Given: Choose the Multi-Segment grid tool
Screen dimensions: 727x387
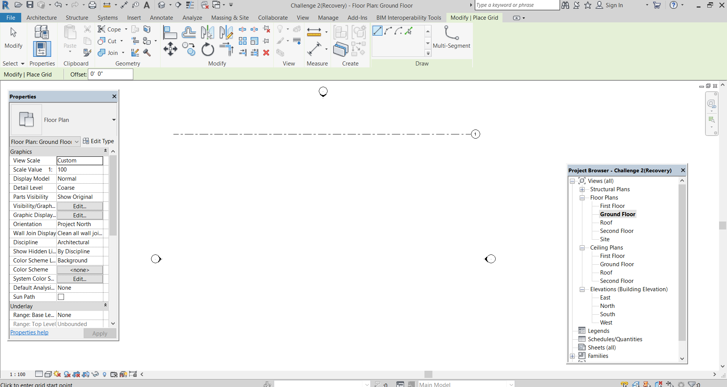Looking at the screenshot, I should [x=451, y=37].
